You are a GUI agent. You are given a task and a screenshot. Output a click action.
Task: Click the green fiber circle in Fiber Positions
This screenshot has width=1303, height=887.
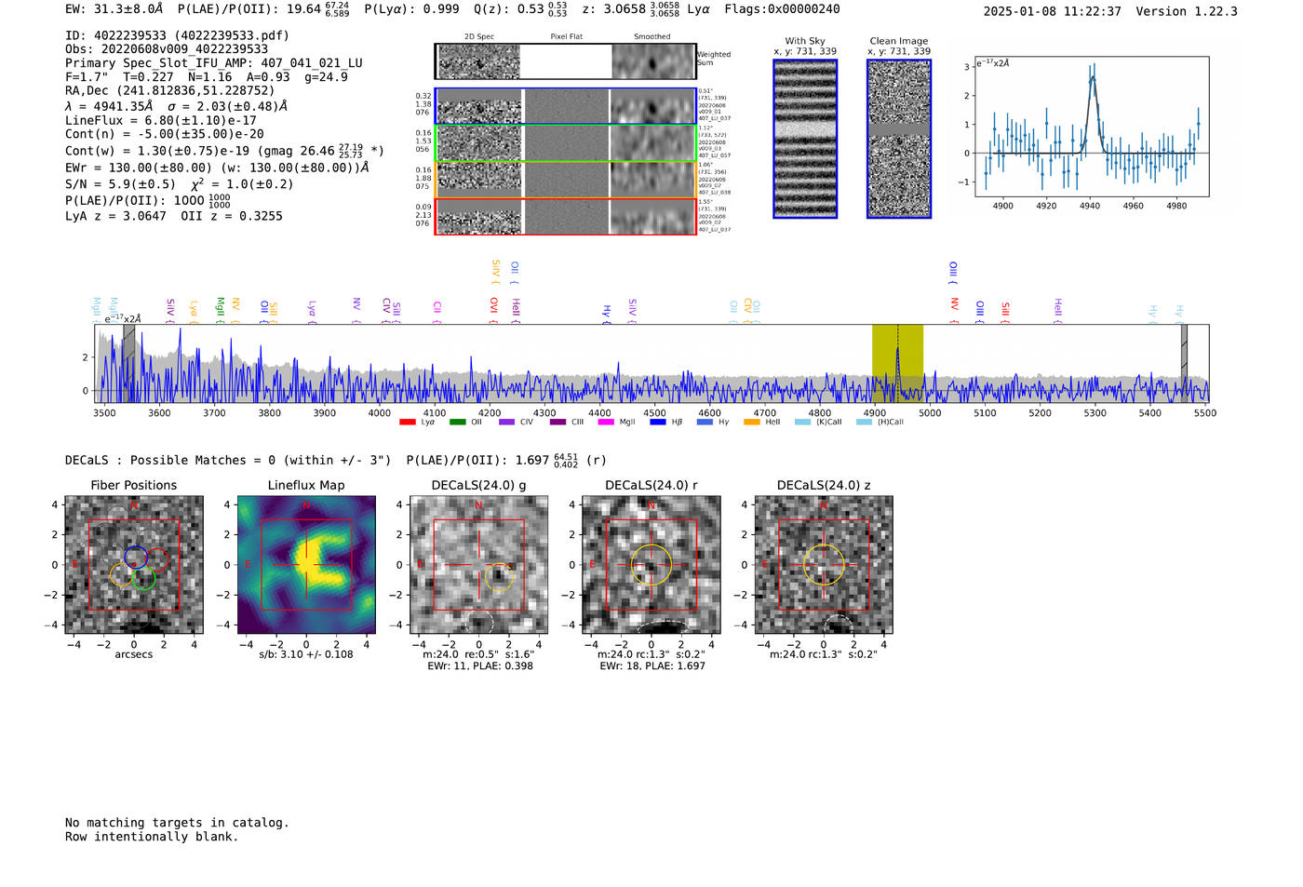click(143, 578)
